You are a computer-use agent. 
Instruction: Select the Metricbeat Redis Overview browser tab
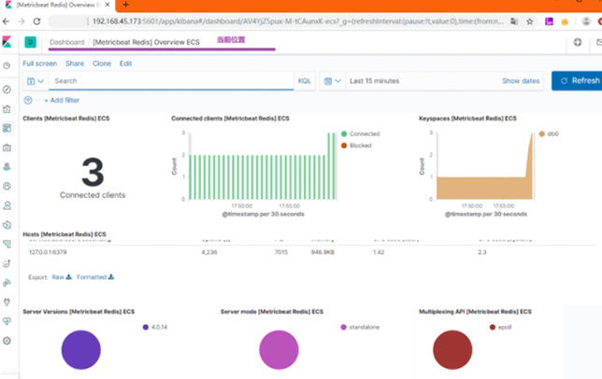point(56,5)
